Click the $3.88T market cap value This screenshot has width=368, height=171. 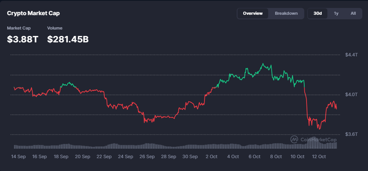(23, 39)
